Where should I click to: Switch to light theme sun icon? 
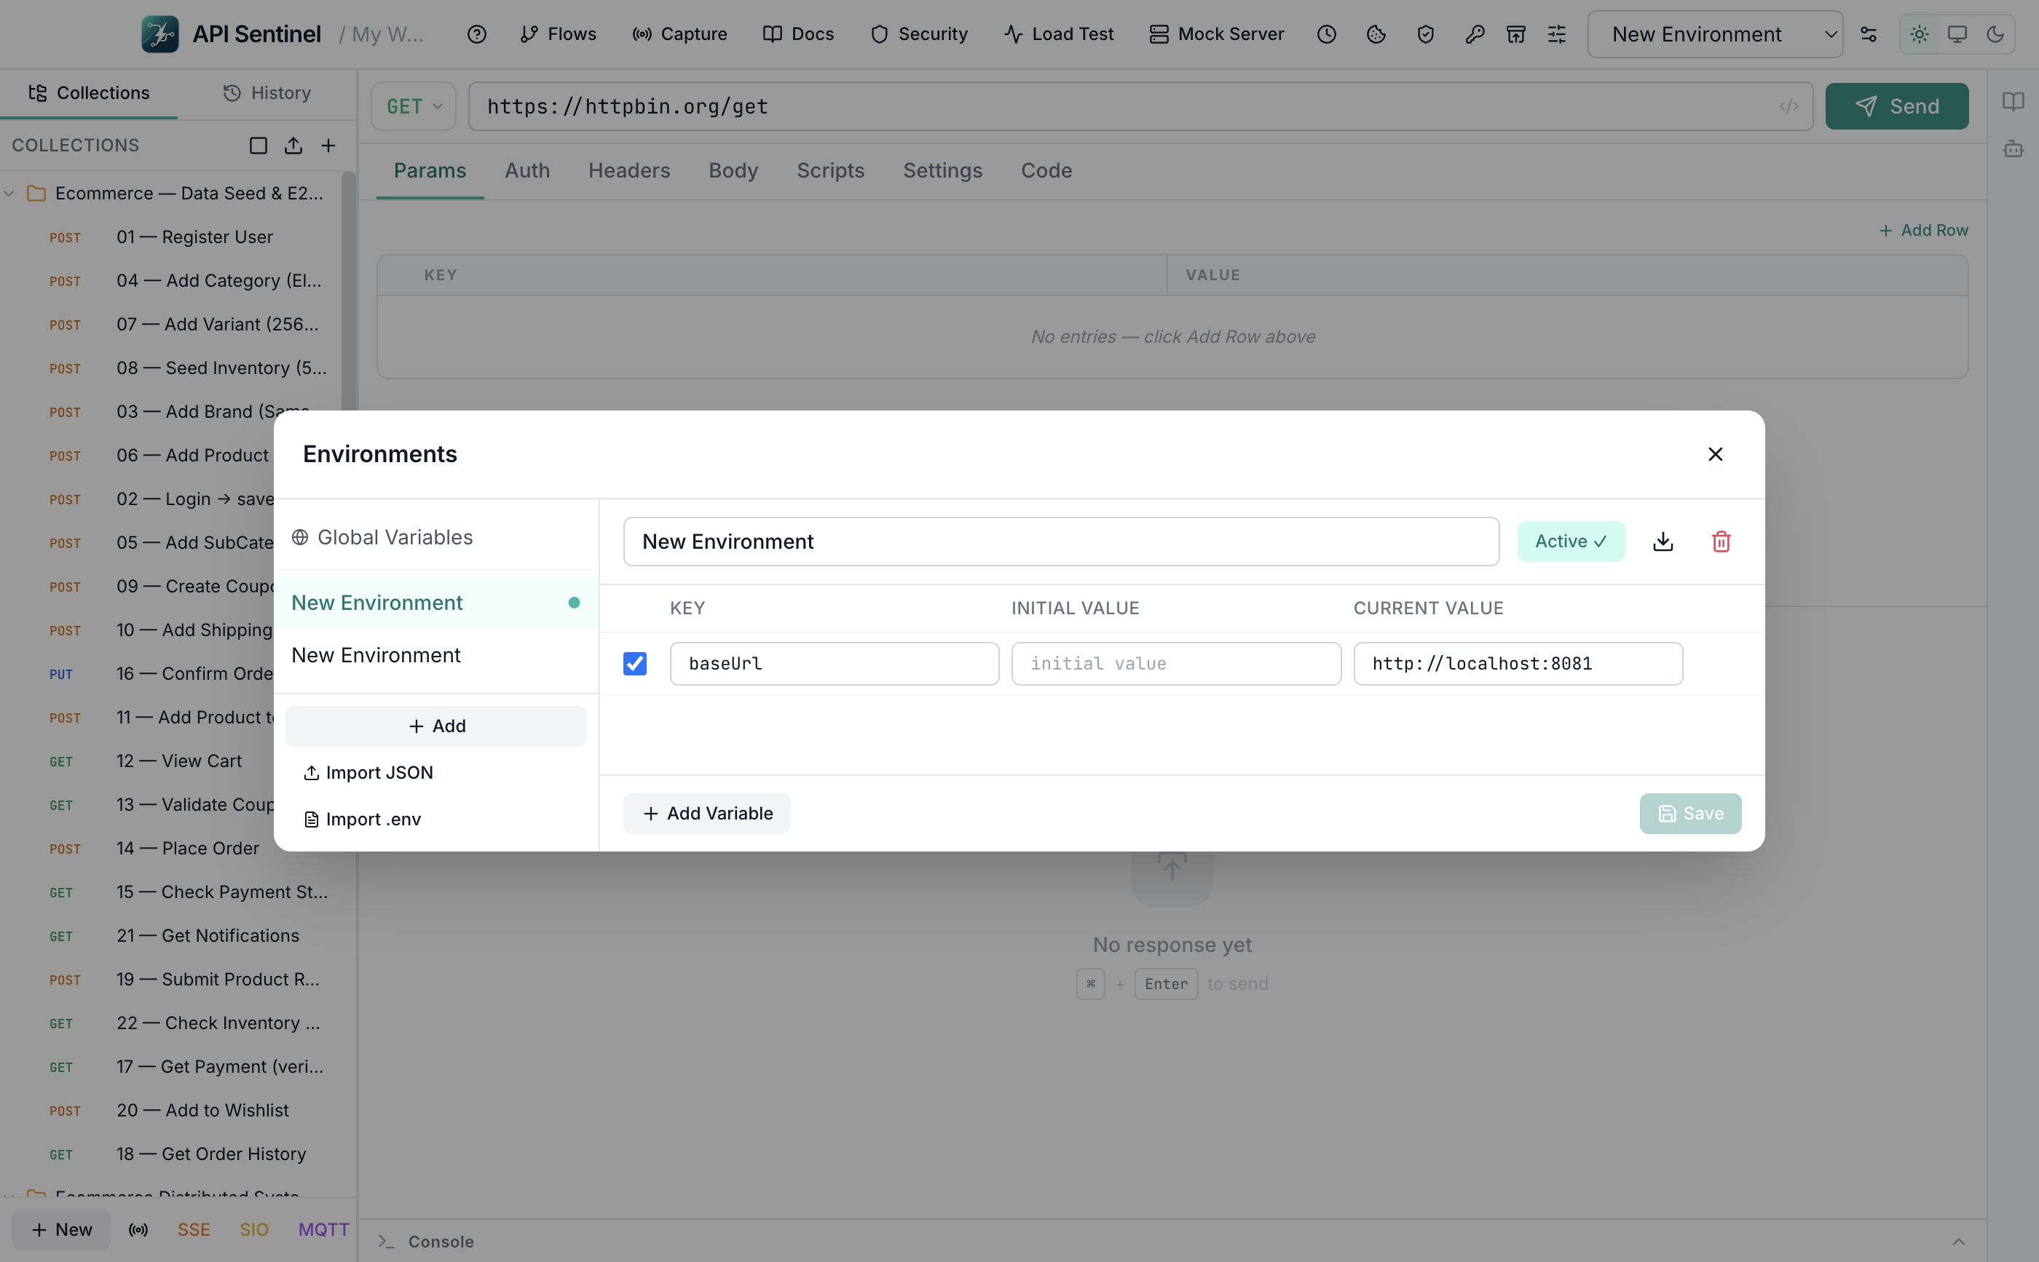(1920, 34)
